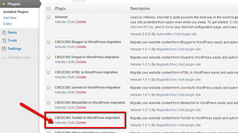Click the Plugins plug icon in sidebar

click(x=4, y=4)
